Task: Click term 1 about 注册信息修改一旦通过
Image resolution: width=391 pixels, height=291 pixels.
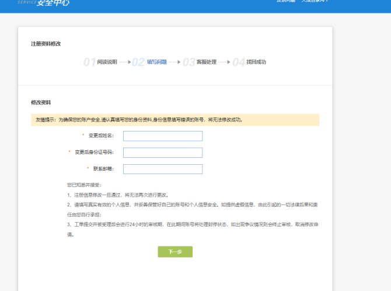Action: 118,195
